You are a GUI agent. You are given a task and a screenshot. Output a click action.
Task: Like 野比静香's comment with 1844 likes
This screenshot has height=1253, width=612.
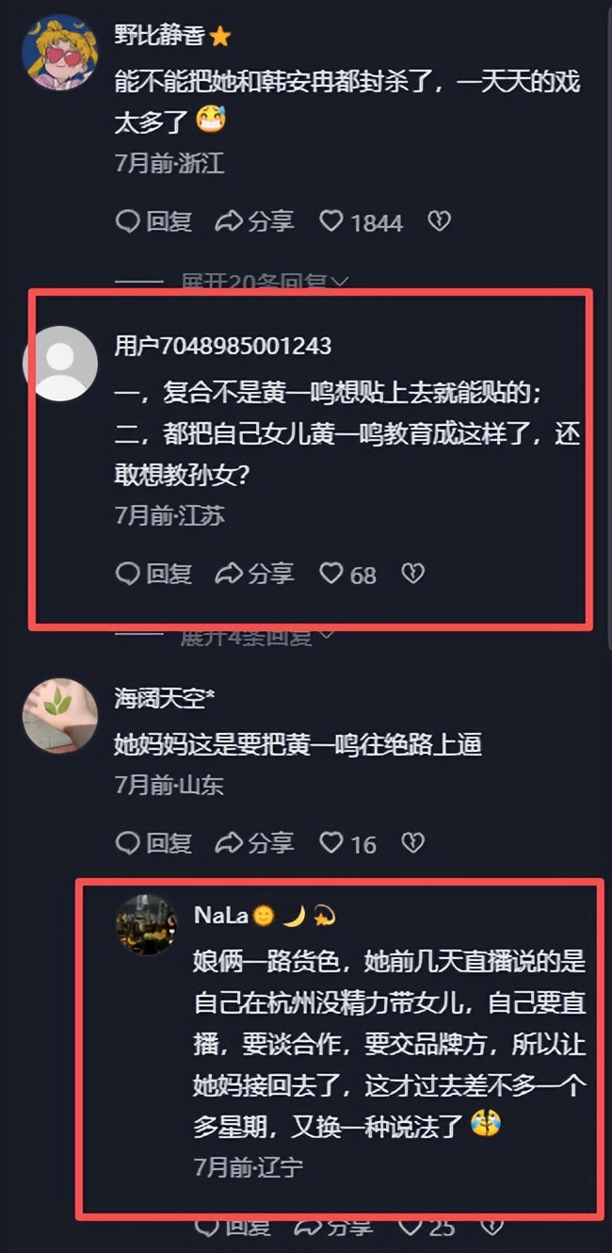pos(361,221)
